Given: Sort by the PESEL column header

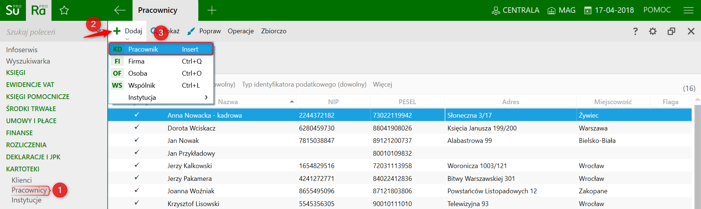Looking at the screenshot, I should click(x=407, y=102).
